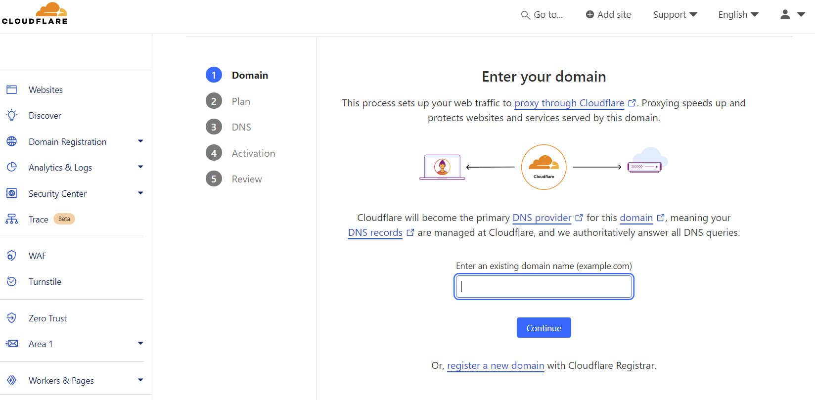Select the DNS step in wizard
Image resolution: width=815 pixels, height=400 pixels.
pyautogui.click(x=241, y=127)
